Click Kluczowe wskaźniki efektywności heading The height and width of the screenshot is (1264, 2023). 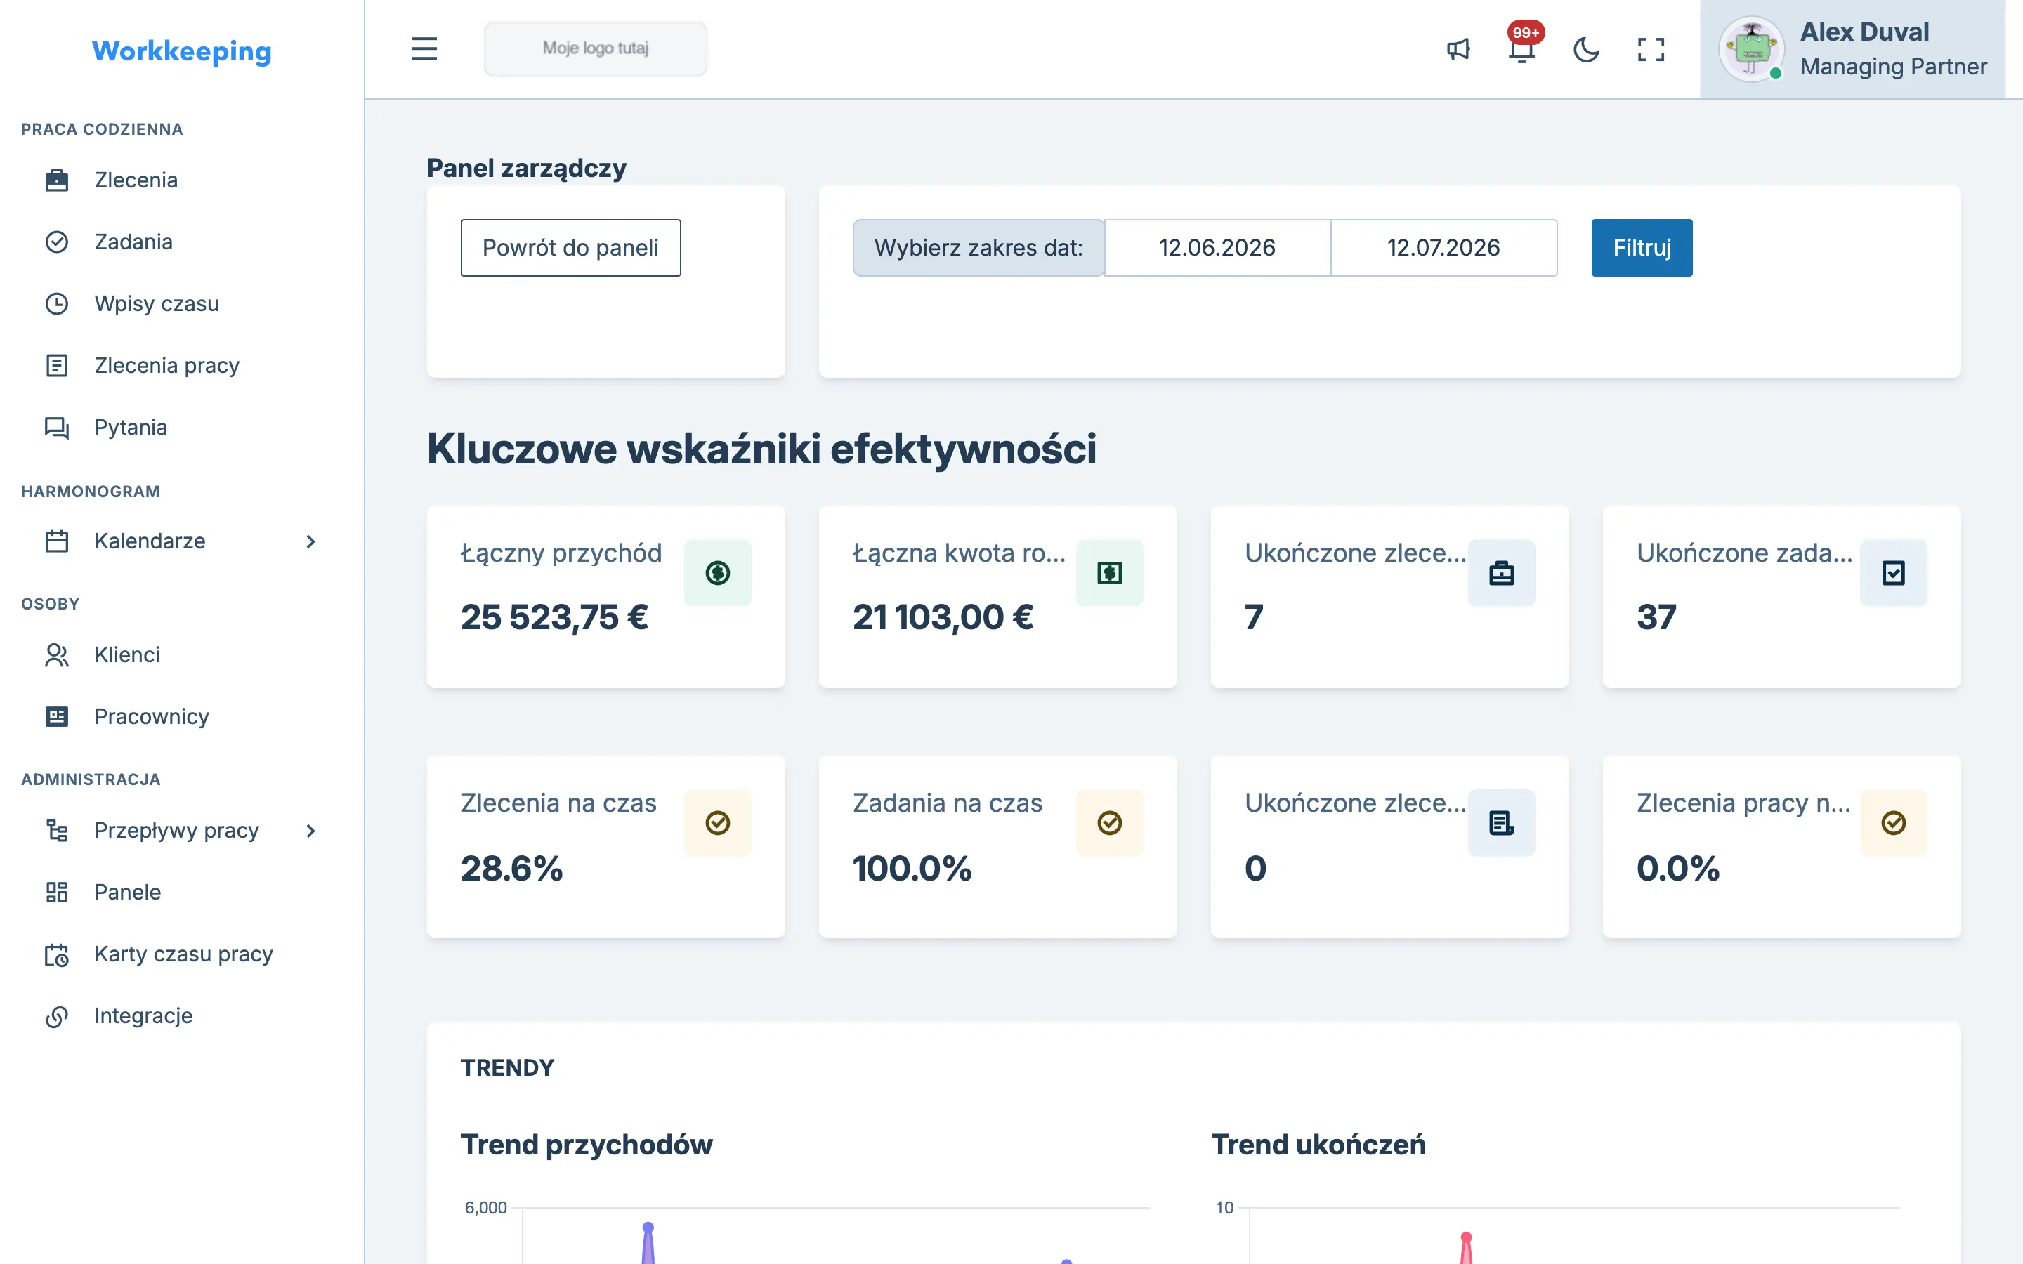point(761,449)
